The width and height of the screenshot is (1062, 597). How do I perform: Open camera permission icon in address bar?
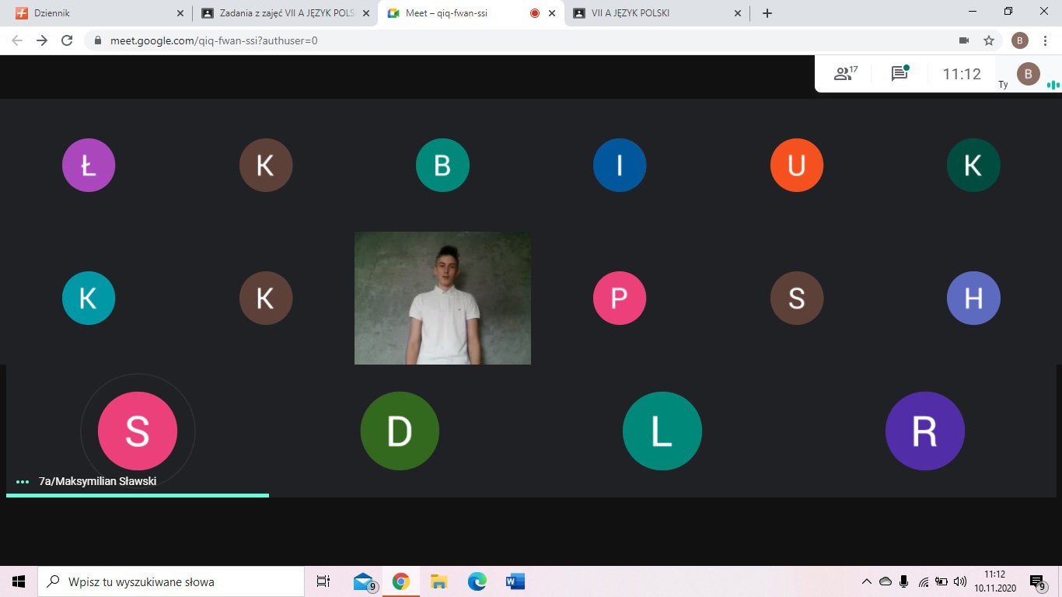[x=964, y=40]
